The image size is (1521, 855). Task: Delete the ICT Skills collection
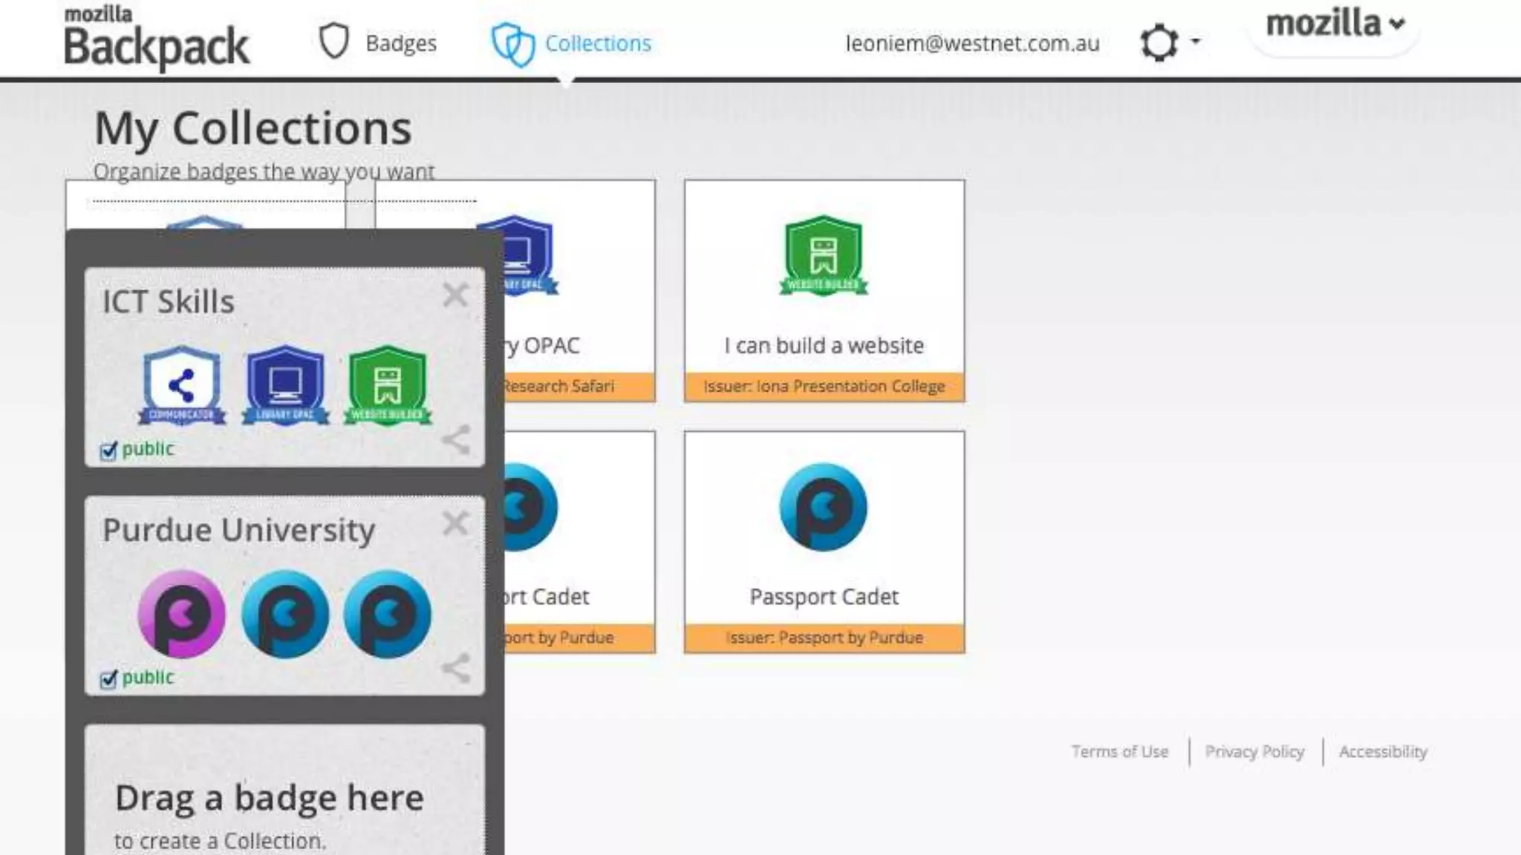click(x=455, y=295)
